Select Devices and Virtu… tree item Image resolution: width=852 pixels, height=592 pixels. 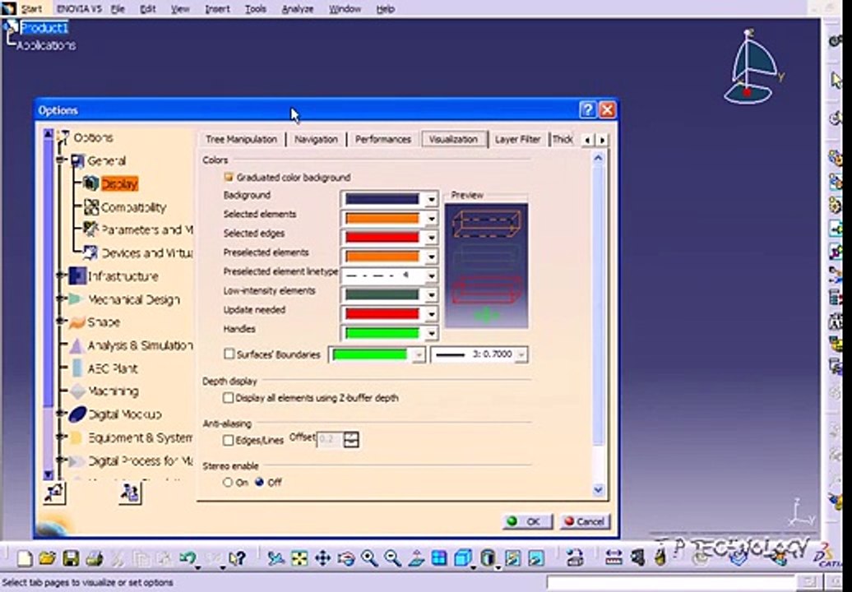[x=146, y=253]
